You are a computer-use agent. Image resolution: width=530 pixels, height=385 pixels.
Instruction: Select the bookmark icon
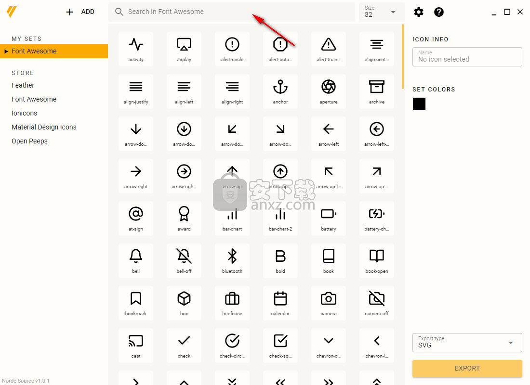click(x=136, y=303)
